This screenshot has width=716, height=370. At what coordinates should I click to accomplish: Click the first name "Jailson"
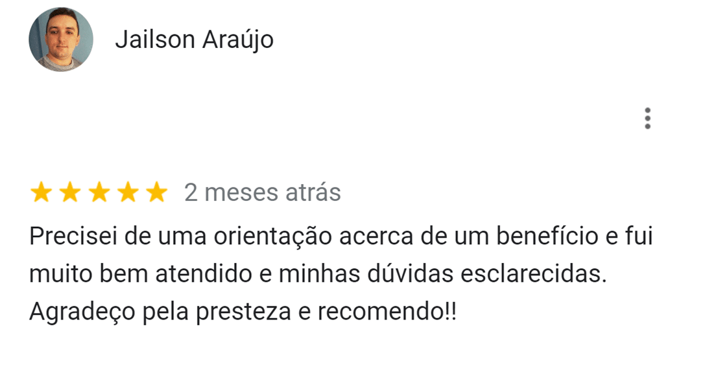(154, 40)
